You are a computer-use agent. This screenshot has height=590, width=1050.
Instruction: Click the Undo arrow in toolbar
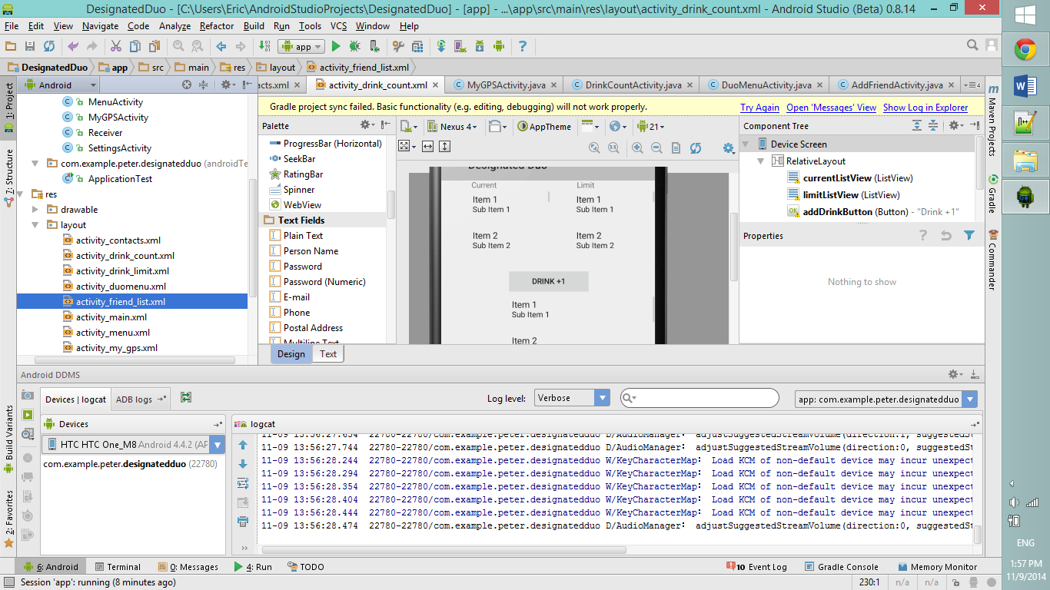[73, 46]
